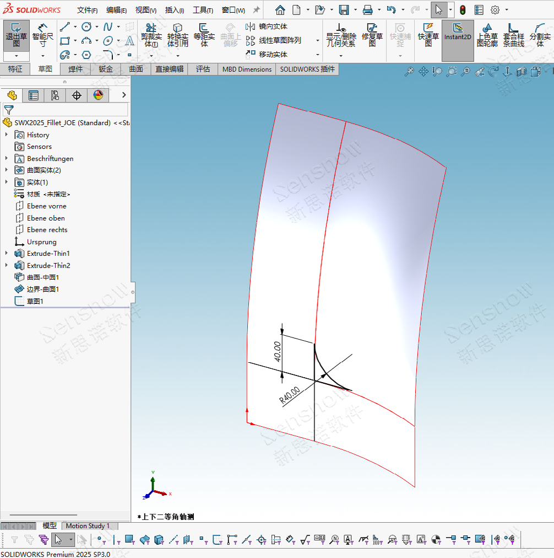Open the PropertyManager tab icon
Screen dimensions: 554x558
click(34, 95)
